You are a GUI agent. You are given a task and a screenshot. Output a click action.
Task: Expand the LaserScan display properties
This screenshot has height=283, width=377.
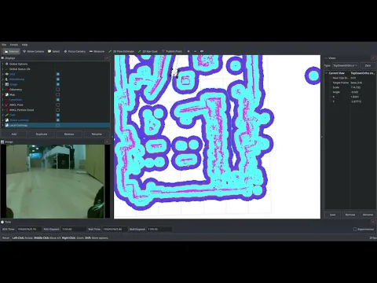point(3,100)
